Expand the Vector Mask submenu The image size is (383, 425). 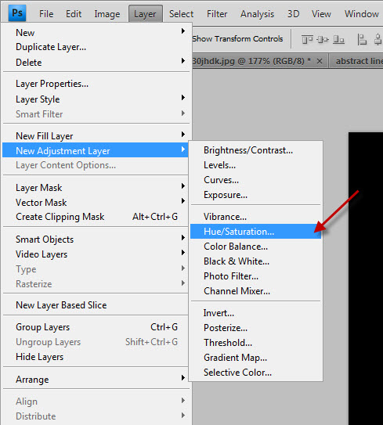[x=96, y=203]
